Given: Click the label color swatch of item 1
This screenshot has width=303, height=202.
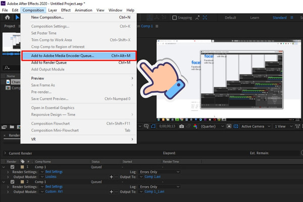Looking at the screenshot, I should [x=22, y=167].
